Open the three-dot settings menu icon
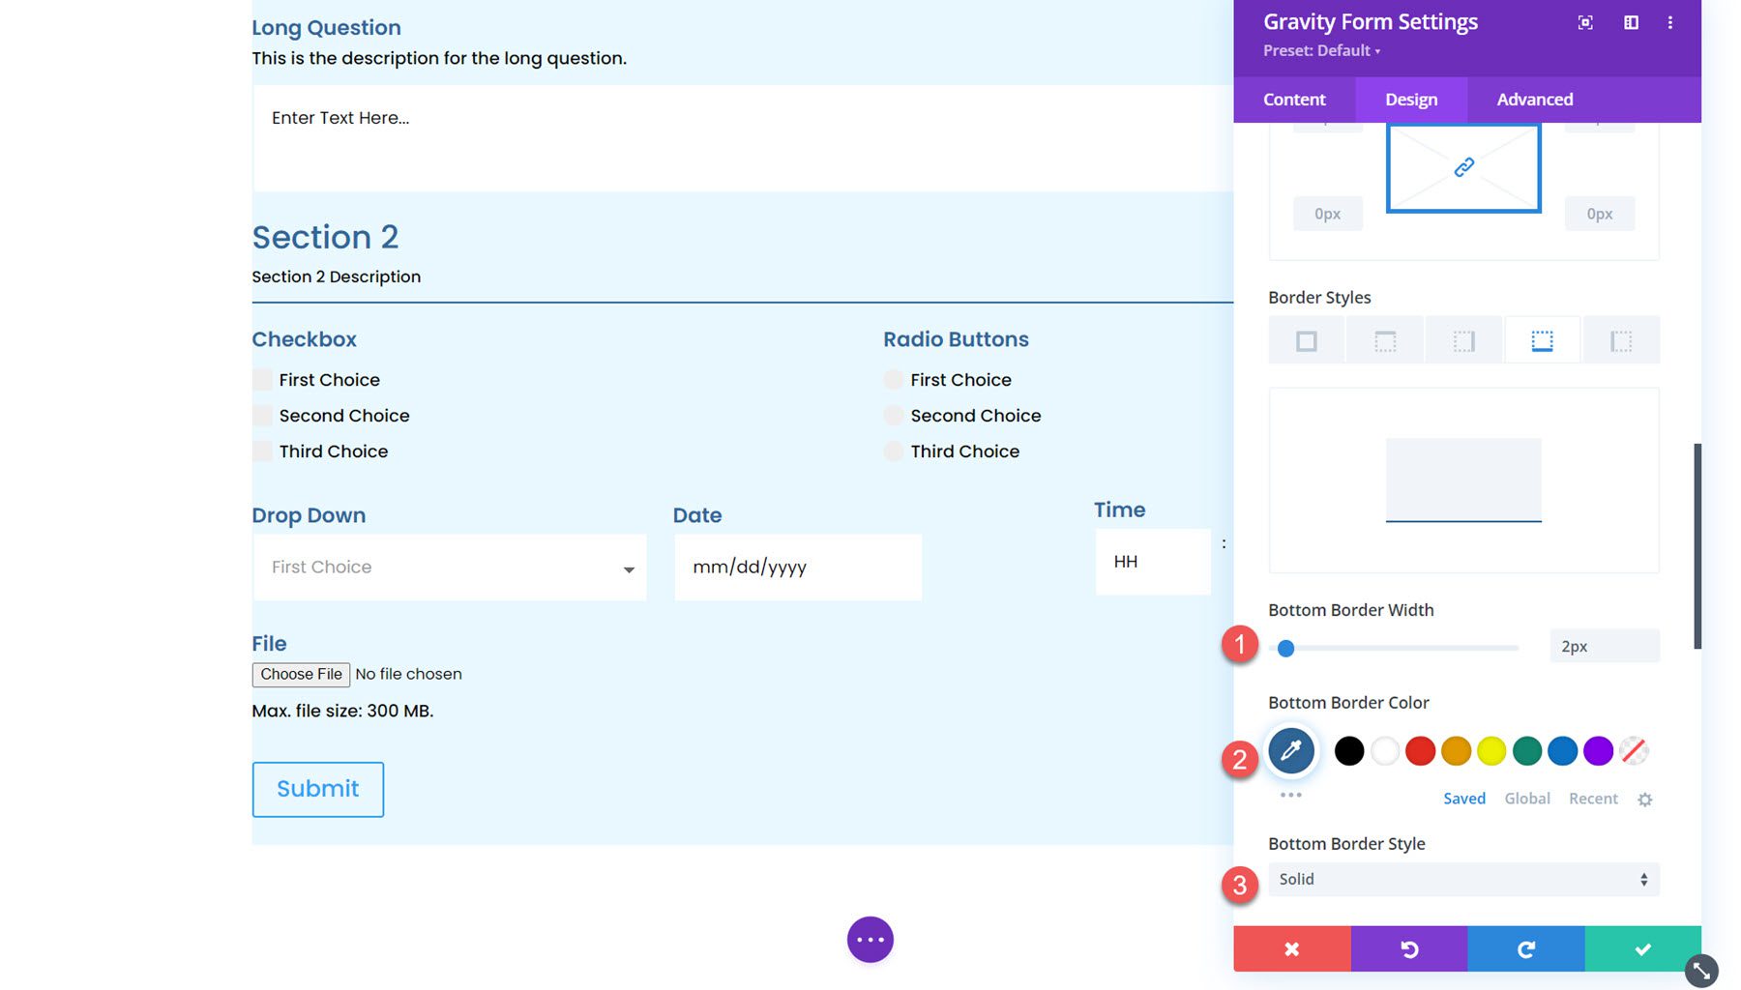 tap(1669, 21)
